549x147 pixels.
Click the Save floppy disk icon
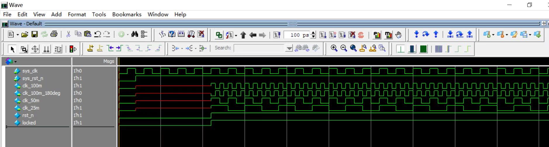click(x=34, y=35)
